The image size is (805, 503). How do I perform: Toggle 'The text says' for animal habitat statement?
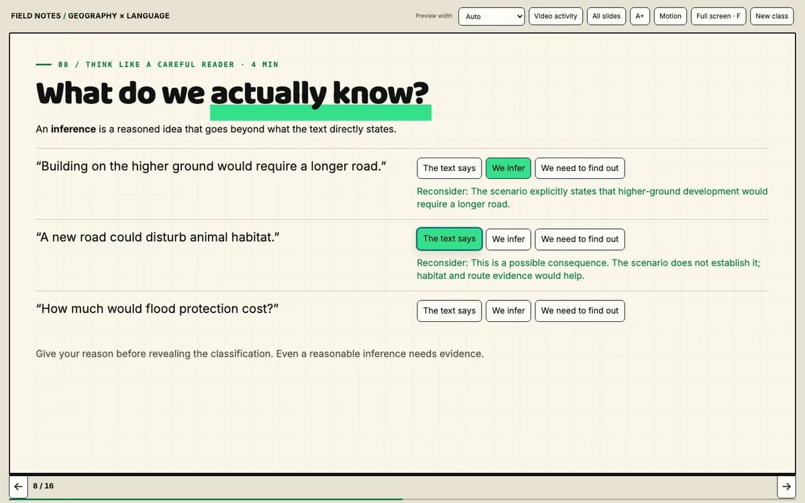pos(449,239)
